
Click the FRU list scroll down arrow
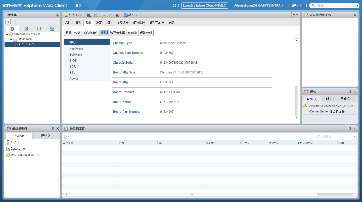[296, 118]
